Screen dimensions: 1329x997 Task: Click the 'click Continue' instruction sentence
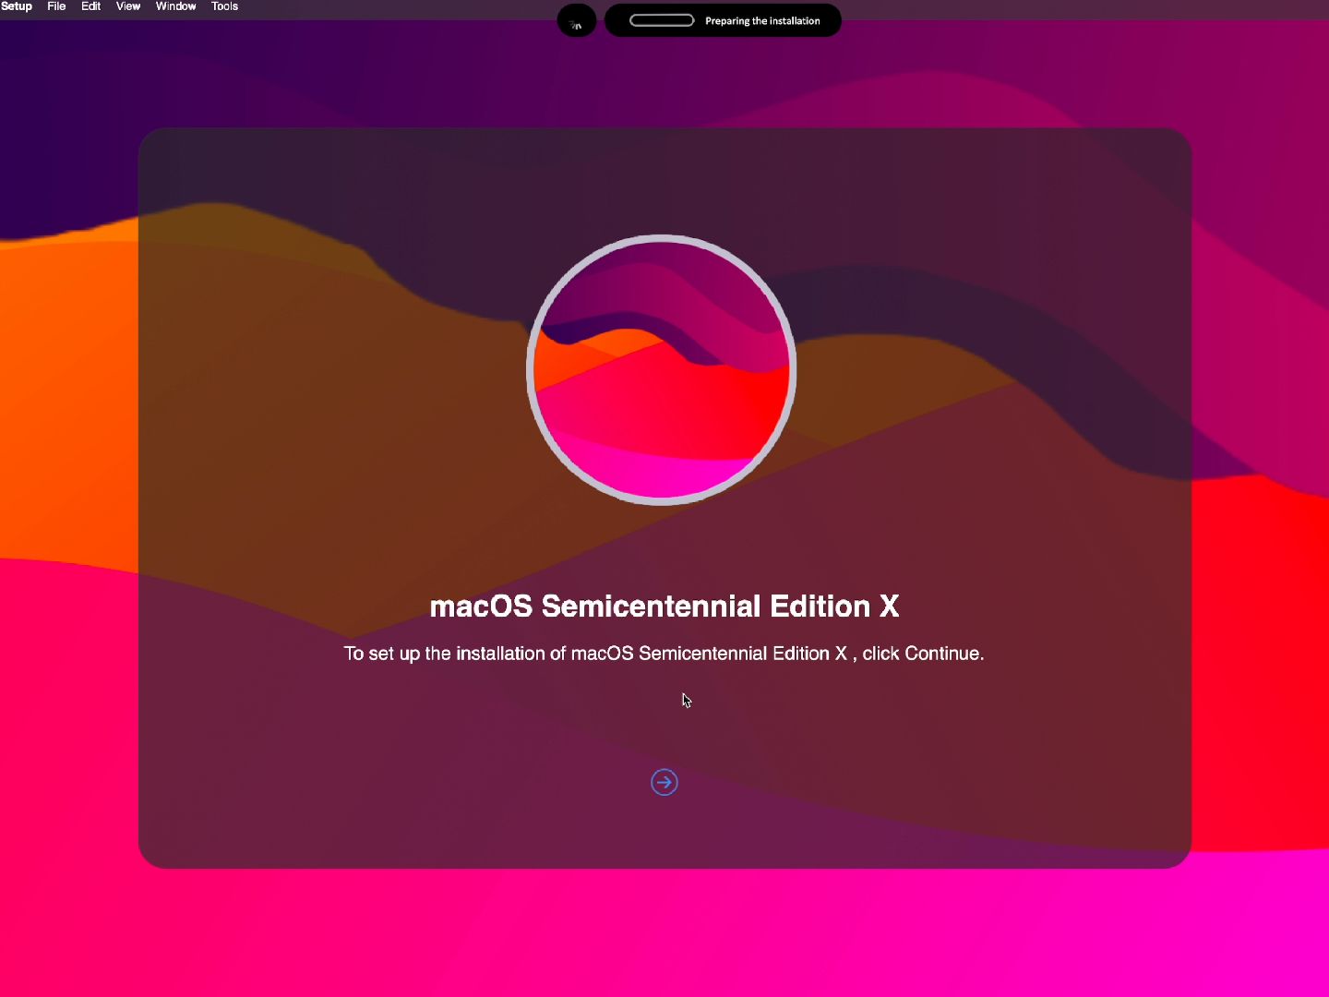click(664, 654)
